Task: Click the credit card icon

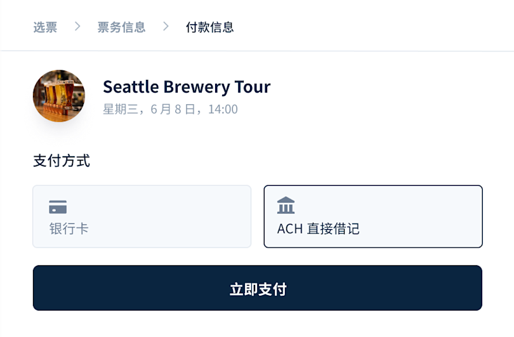Action: 58,207
